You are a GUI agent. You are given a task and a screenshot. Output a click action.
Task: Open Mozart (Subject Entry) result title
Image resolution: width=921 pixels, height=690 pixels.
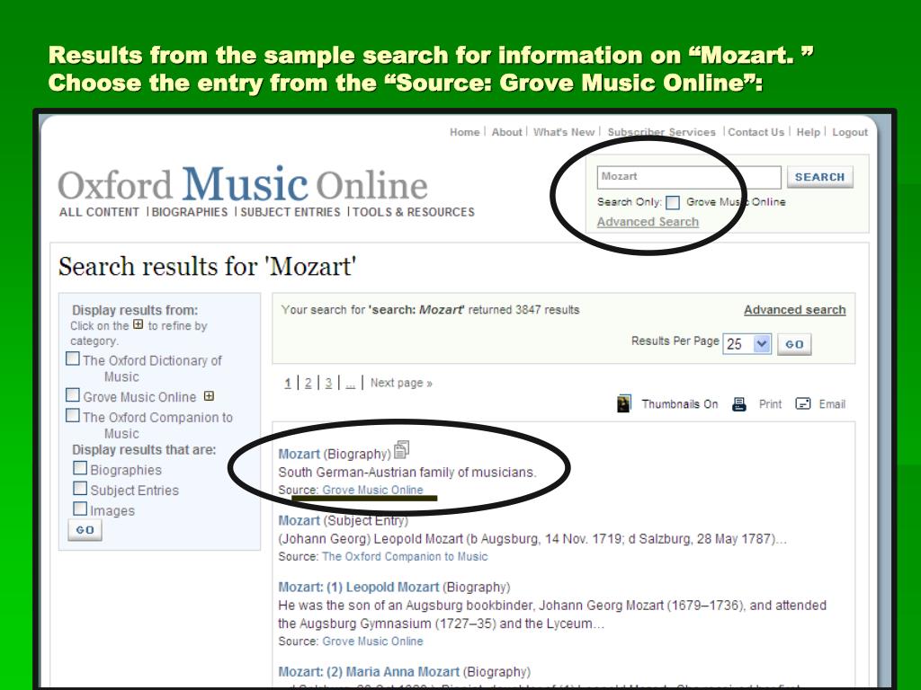tap(299, 520)
